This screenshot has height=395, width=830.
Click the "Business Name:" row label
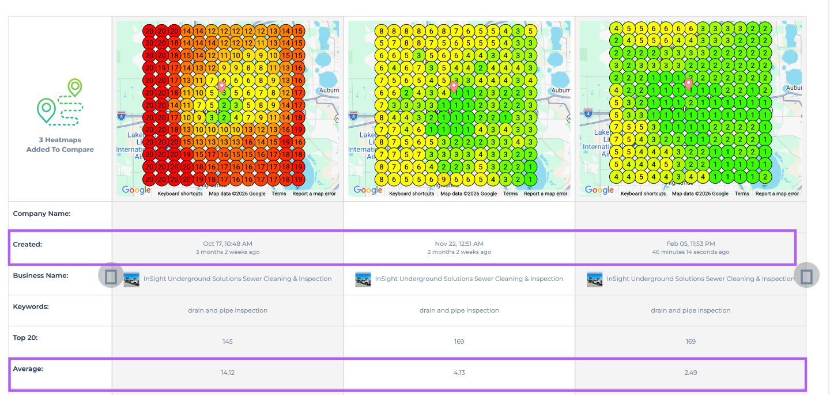coord(41,276)
